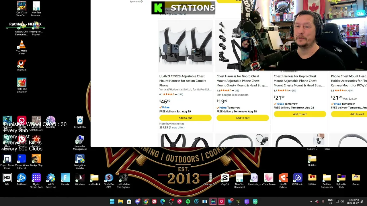Open the Phone Chest Mount Head Holder listing
This screenshot has width=367, height=206.
(349, 81)
